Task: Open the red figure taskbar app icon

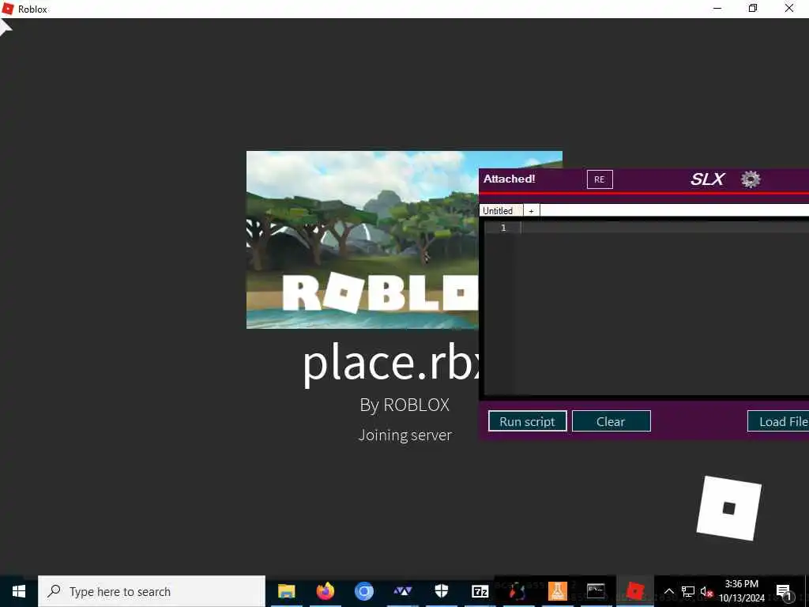Action: pos(517,591)
